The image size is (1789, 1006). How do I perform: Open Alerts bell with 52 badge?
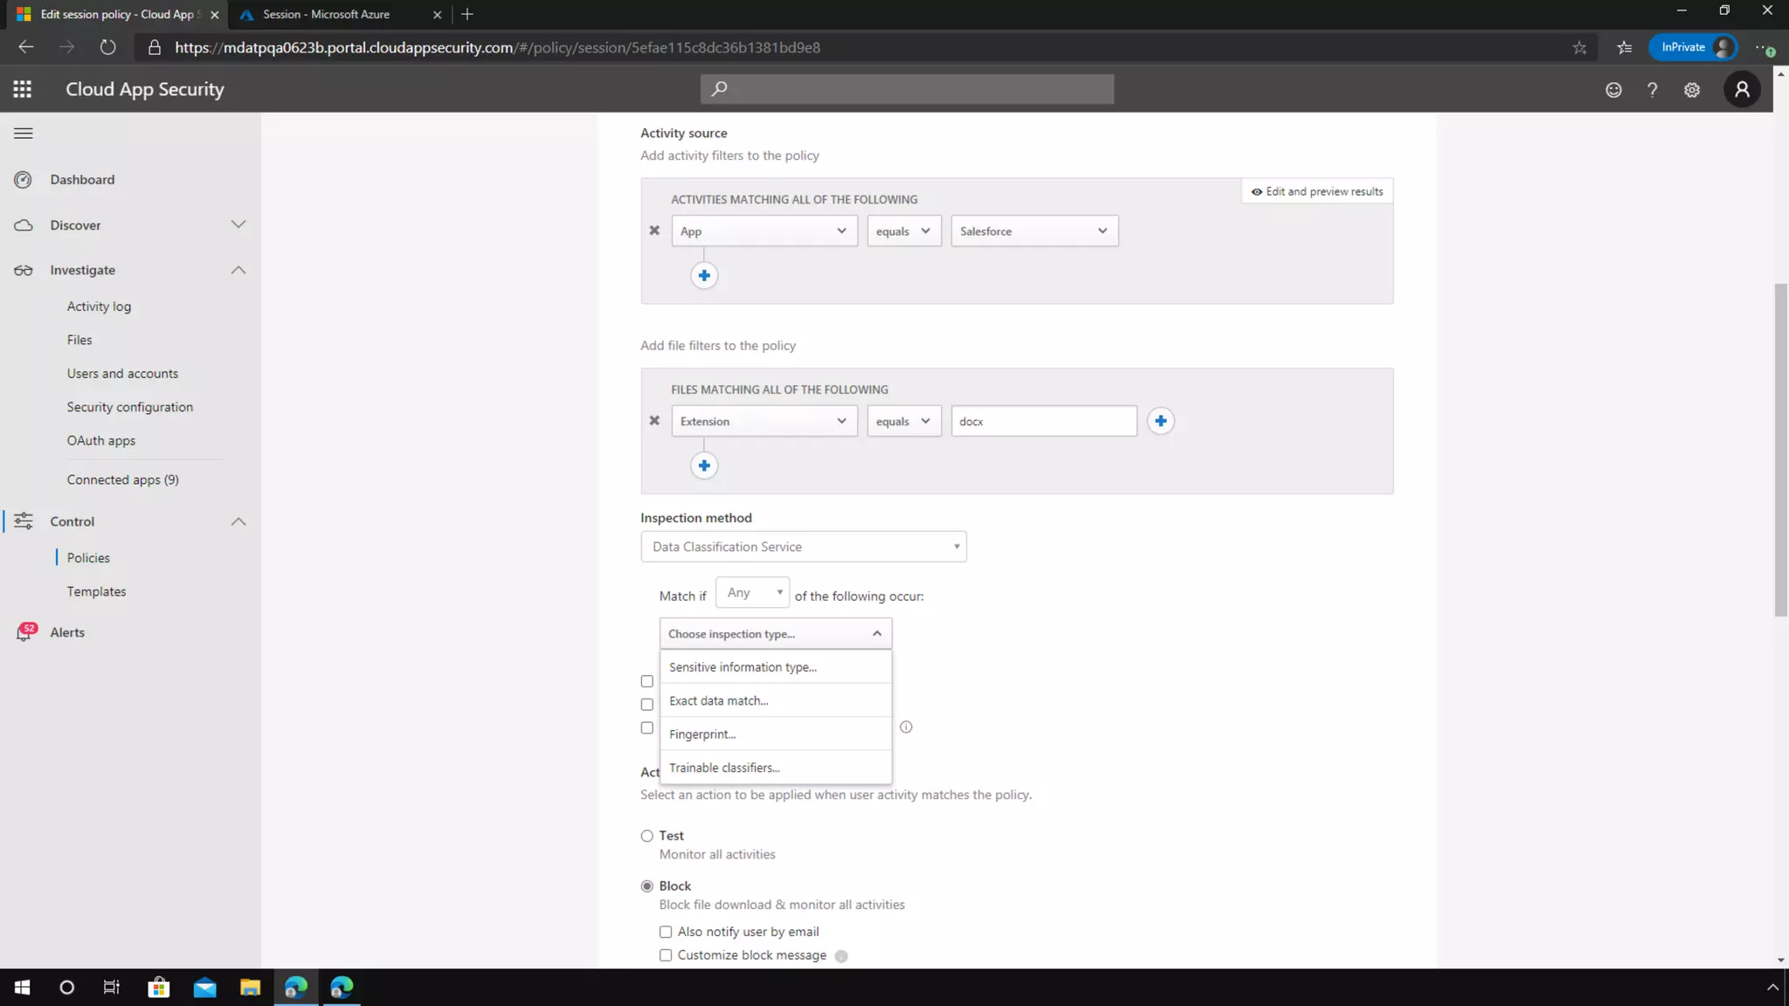pyautogui.click(x=24, y=632)
